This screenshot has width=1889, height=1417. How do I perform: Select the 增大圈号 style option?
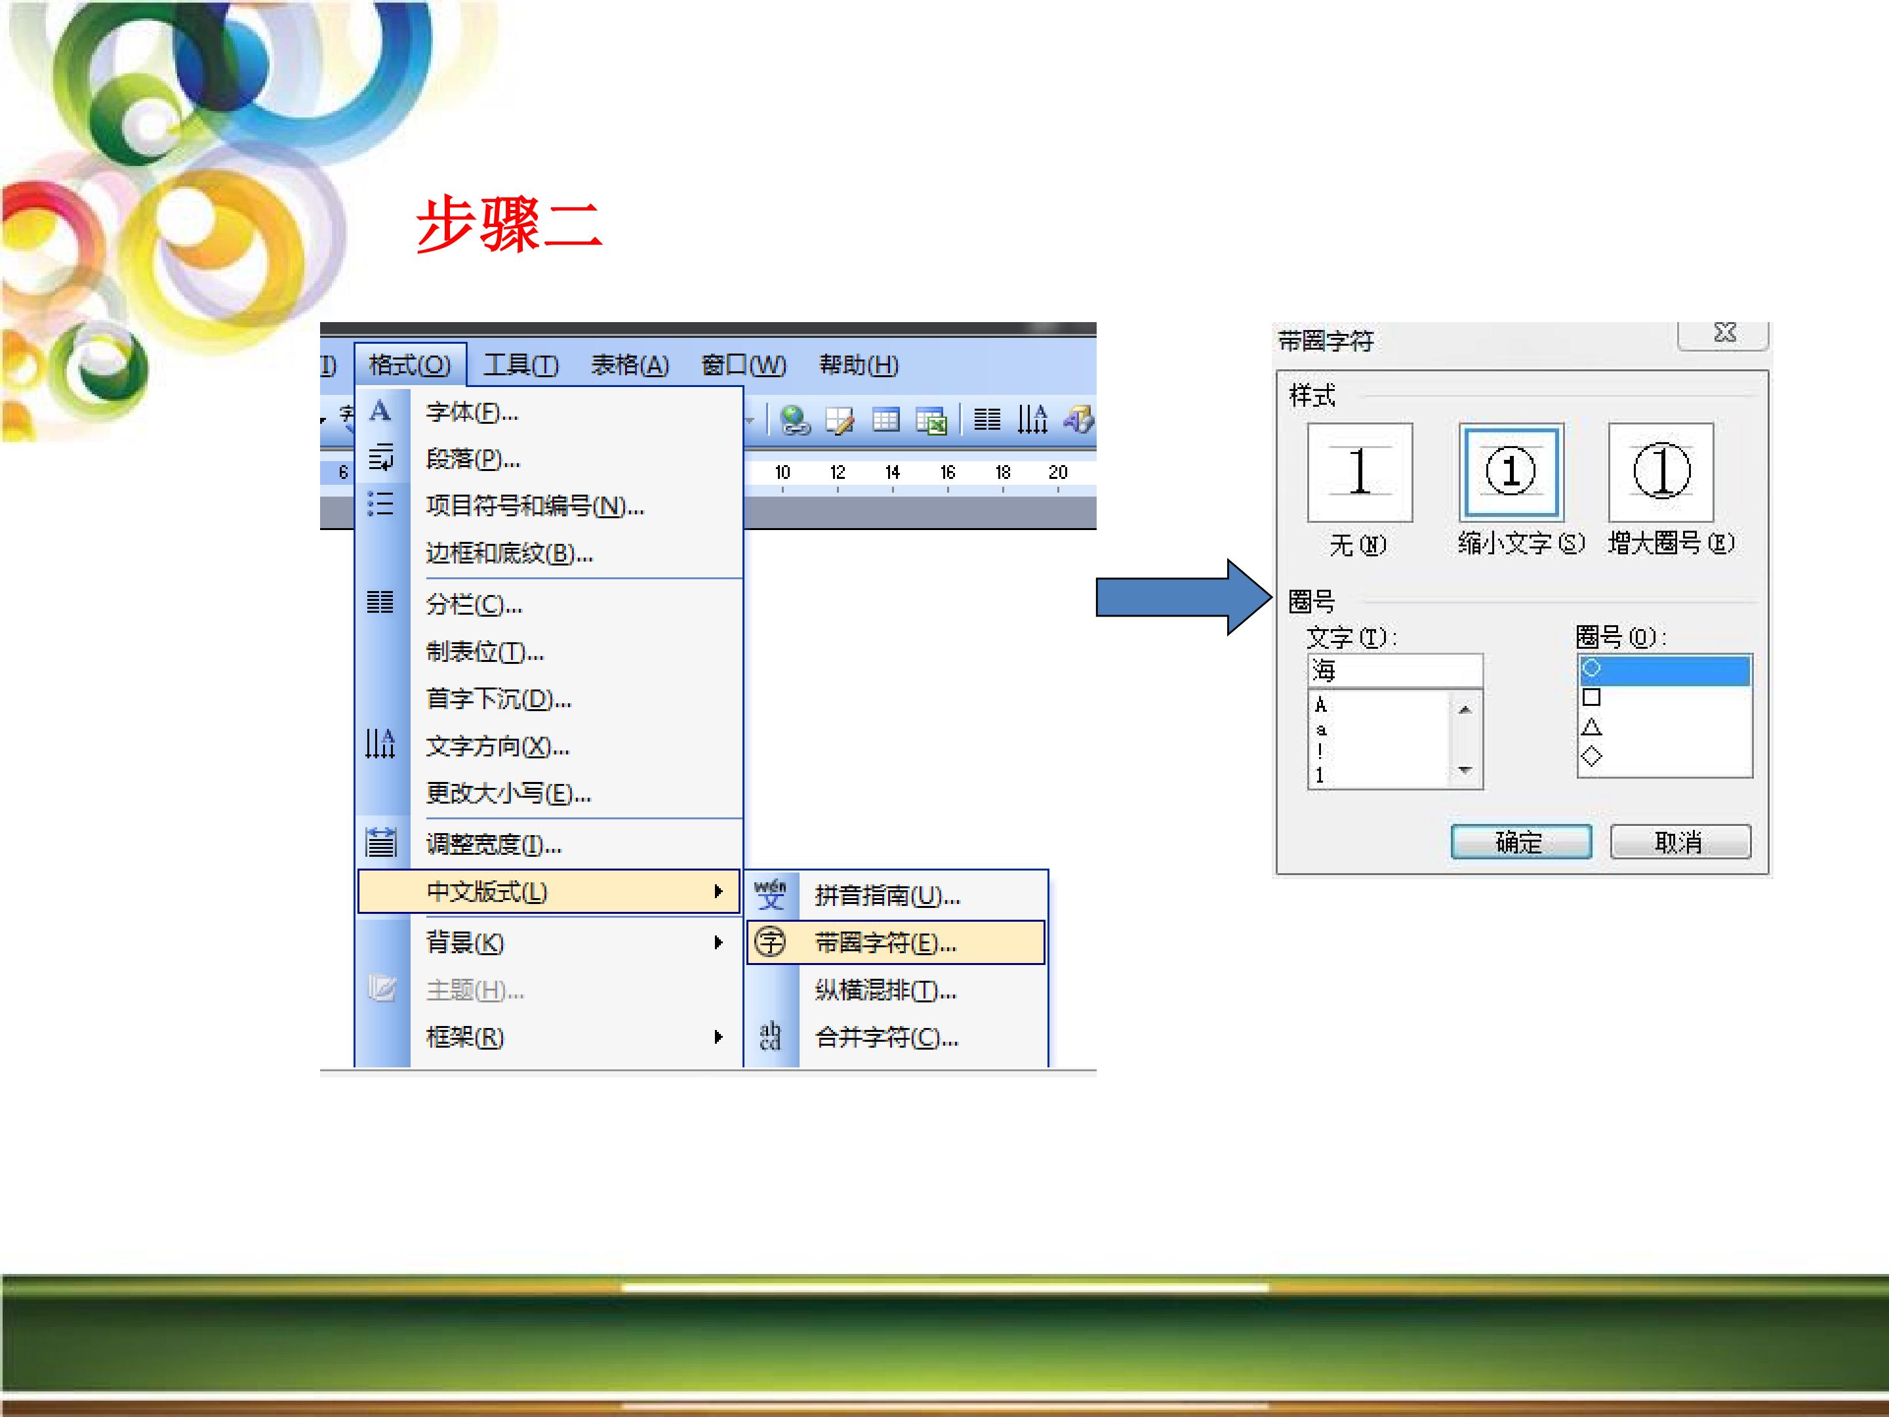(1661, 472)
